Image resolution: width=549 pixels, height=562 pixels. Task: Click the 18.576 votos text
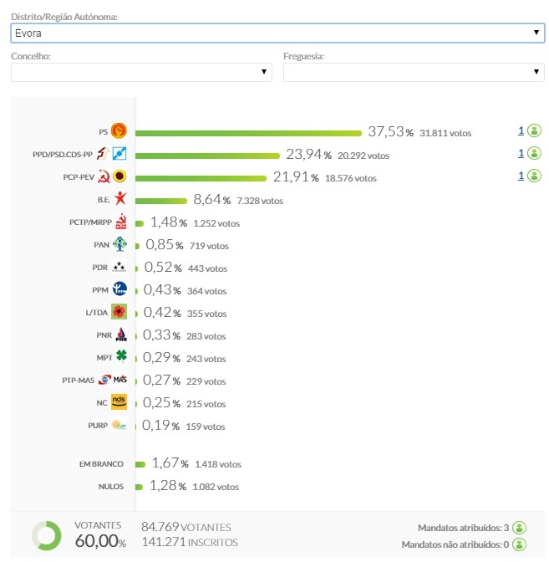[x=351, y=178]
